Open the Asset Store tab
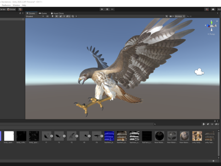 coord(57,13)
